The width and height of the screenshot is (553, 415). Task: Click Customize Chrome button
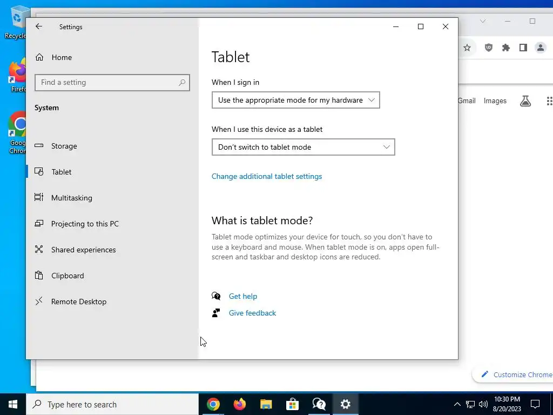click(513, 375)
